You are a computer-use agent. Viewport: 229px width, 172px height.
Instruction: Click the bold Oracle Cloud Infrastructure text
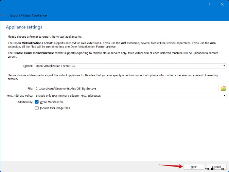click(x=34, y=53)
